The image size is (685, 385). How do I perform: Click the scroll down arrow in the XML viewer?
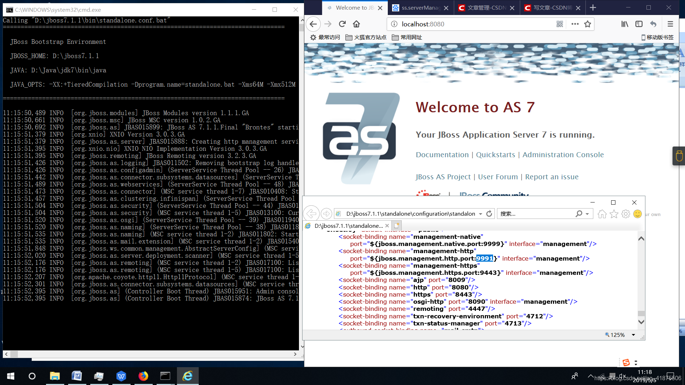[x=641, y=322]
